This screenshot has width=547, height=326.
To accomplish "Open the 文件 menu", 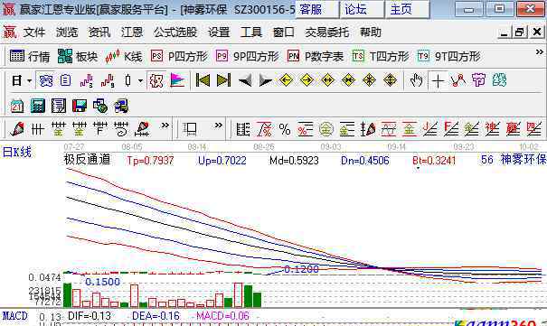I will [34, 33].
